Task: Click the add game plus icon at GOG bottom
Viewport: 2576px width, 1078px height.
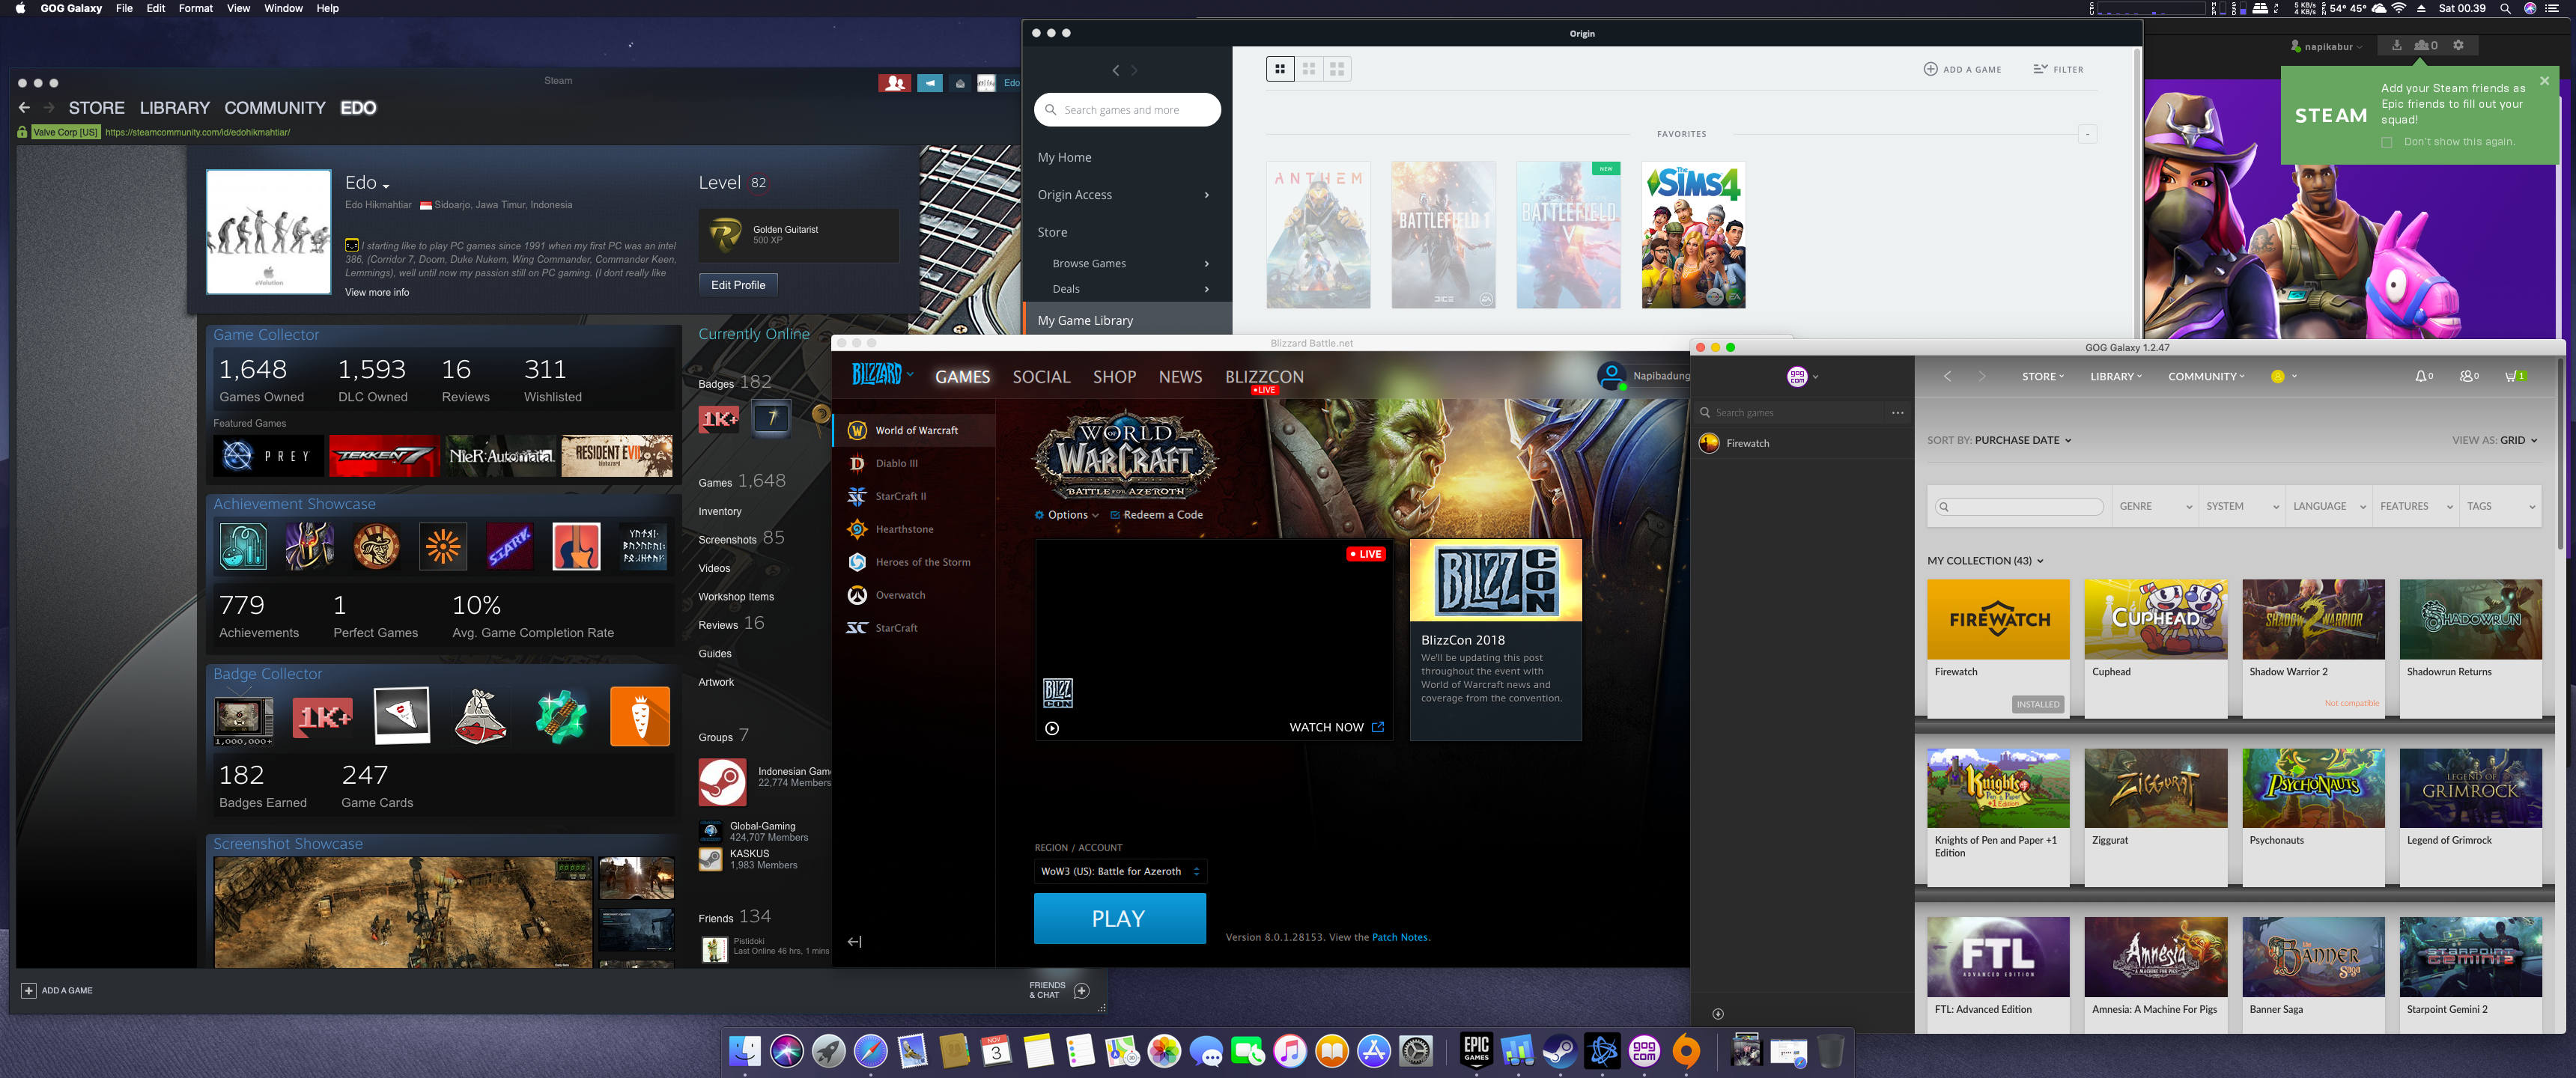Action: [x=1718, y=1013]
